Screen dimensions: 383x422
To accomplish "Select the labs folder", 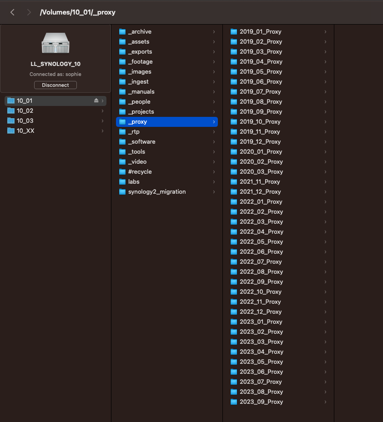I will tap(134, 181).
